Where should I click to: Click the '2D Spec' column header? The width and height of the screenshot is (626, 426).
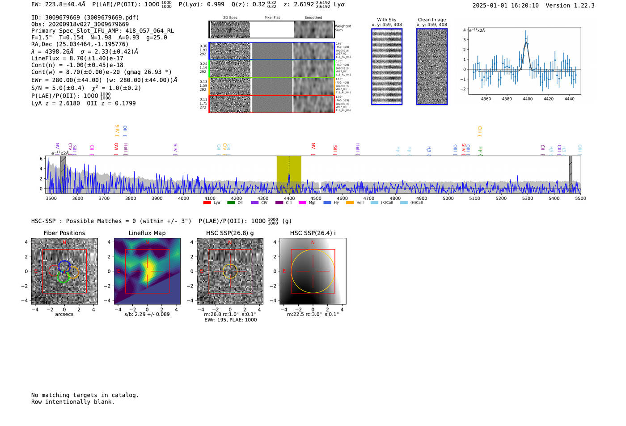pos(230,18)
